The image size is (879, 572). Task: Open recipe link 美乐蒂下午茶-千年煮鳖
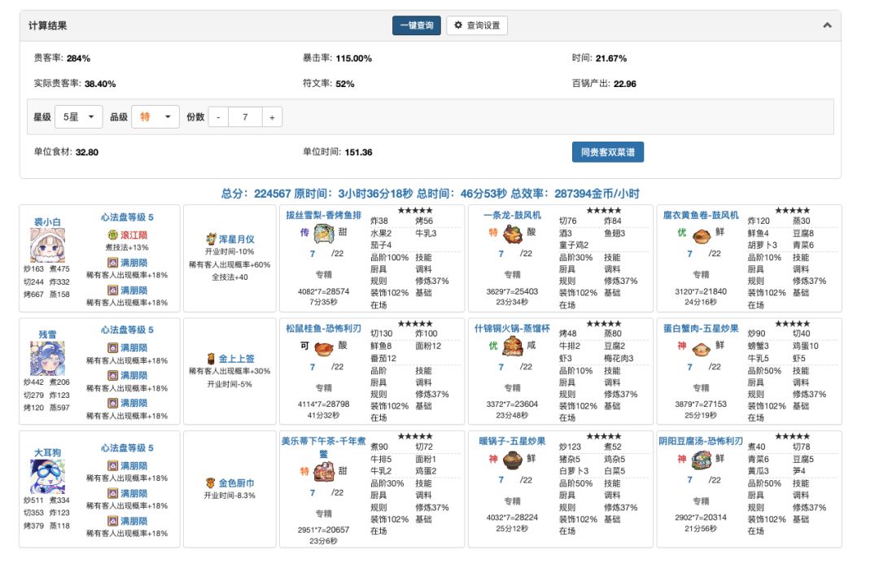tap(323, 447)
